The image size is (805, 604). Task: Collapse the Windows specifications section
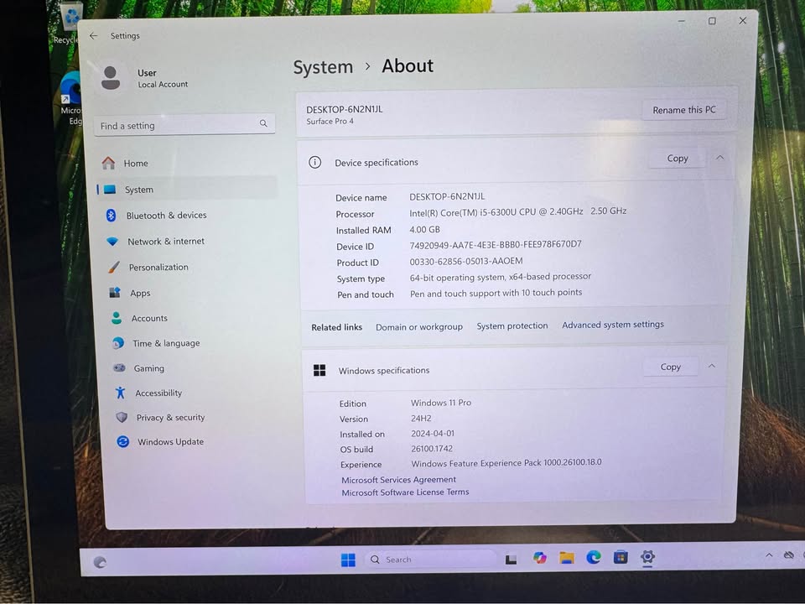(x=712, y=367)
